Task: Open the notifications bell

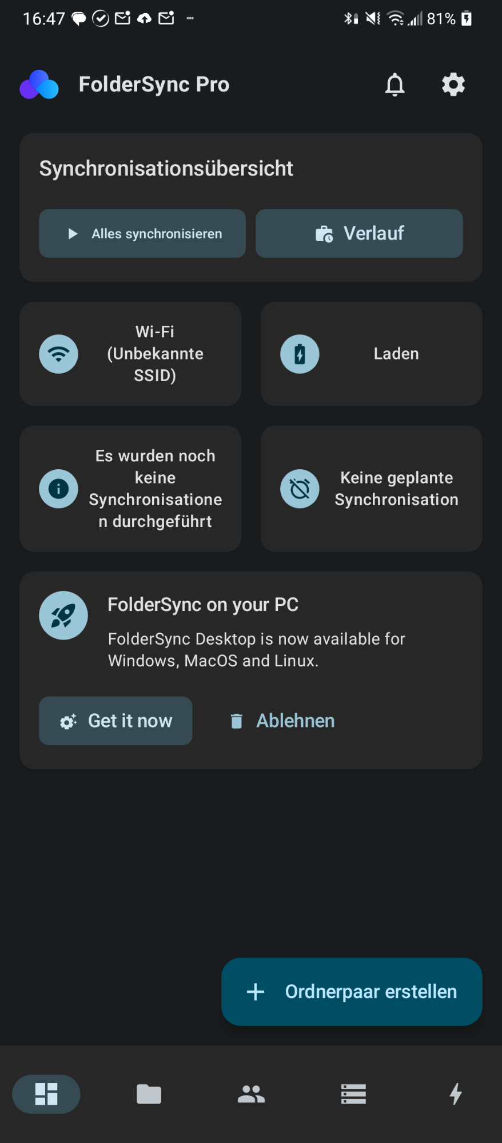Action: pos(395,85)
